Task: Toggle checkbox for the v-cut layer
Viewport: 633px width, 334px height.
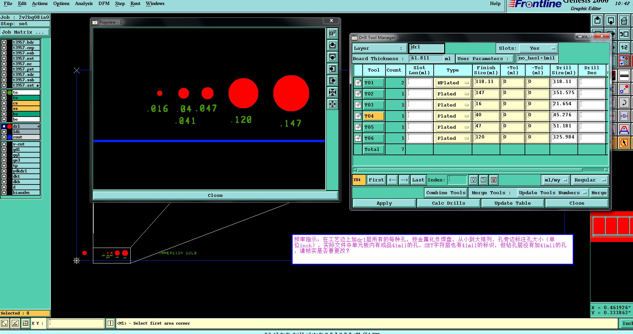Action: (4, 144)
